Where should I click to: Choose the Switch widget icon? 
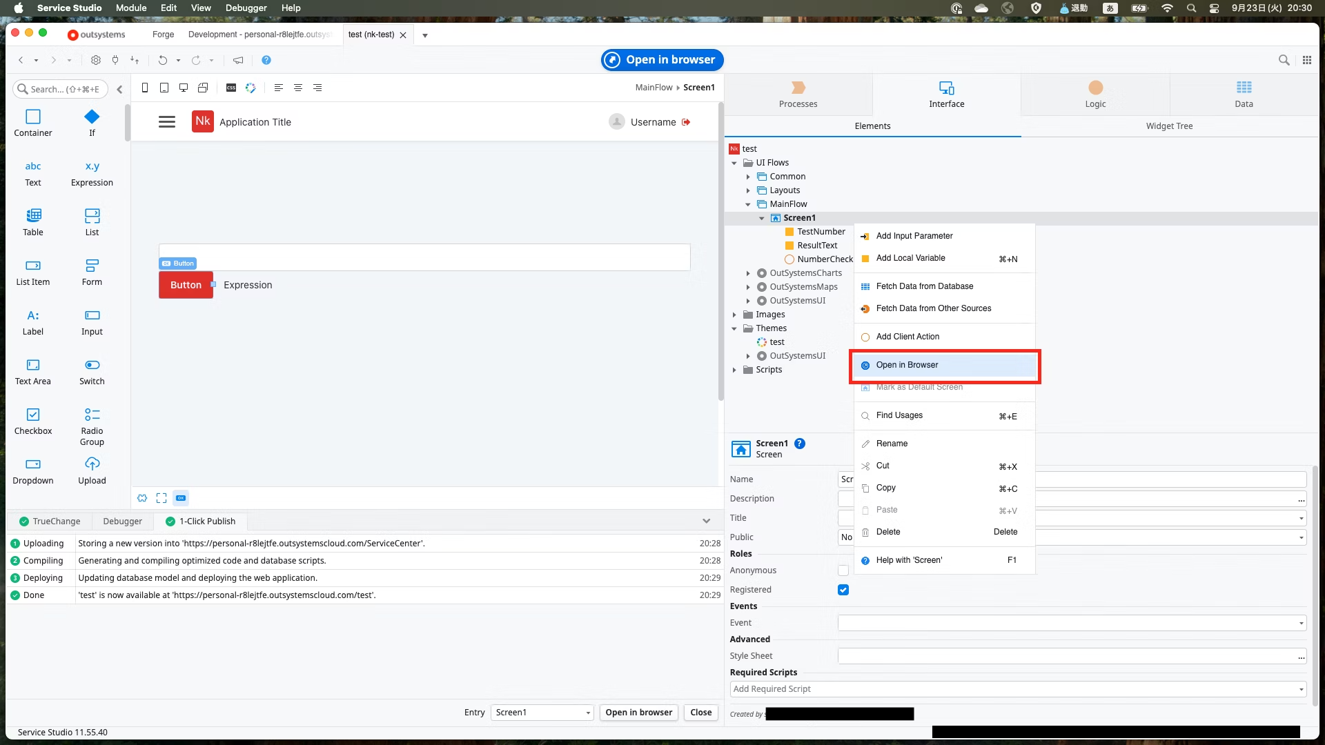pos(92,365)
